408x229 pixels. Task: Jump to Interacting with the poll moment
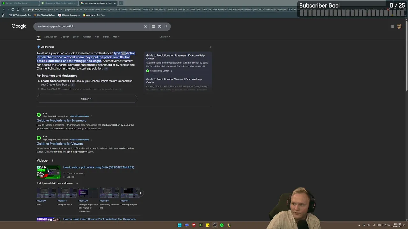point(109,193)
